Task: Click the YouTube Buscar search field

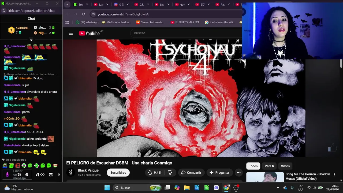Action: 186,33
